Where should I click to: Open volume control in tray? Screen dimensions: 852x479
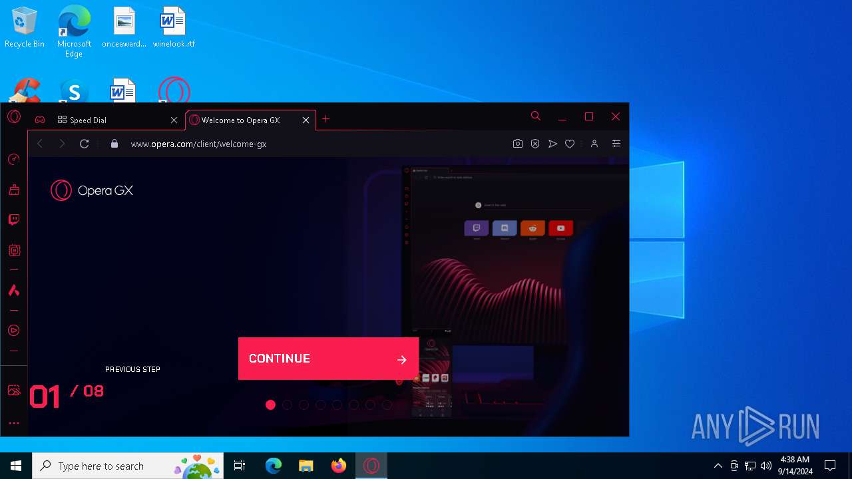[x=766, y=466]
